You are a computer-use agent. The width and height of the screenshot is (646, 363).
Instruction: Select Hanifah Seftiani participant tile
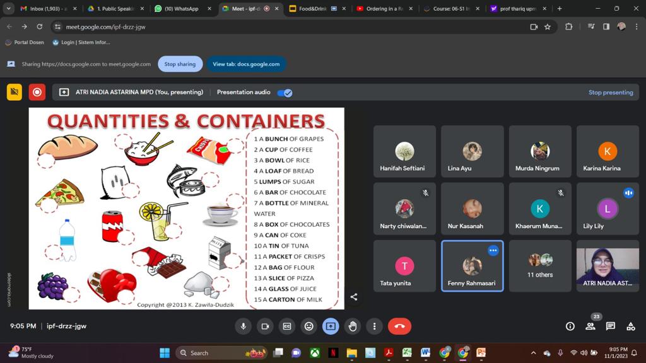[404, 151]
